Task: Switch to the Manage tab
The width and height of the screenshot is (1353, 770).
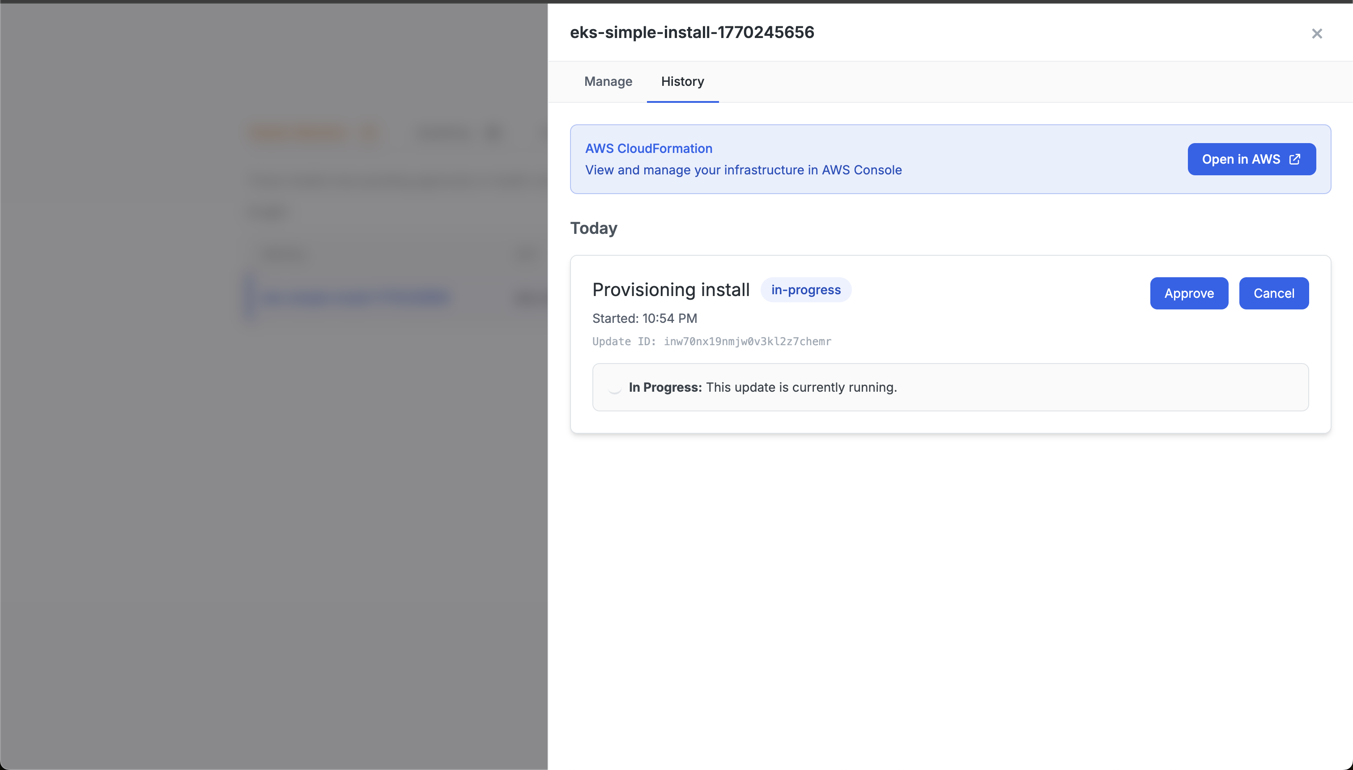Action: point(608,81)
